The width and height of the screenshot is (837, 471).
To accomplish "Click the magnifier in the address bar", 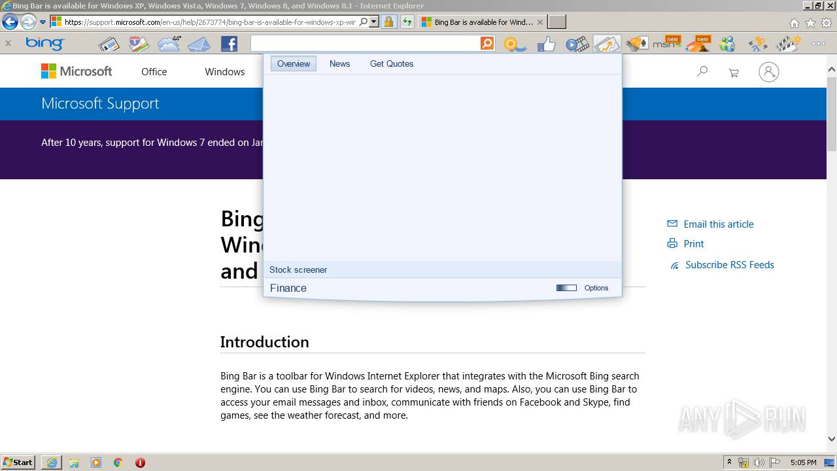I will 364,22.
